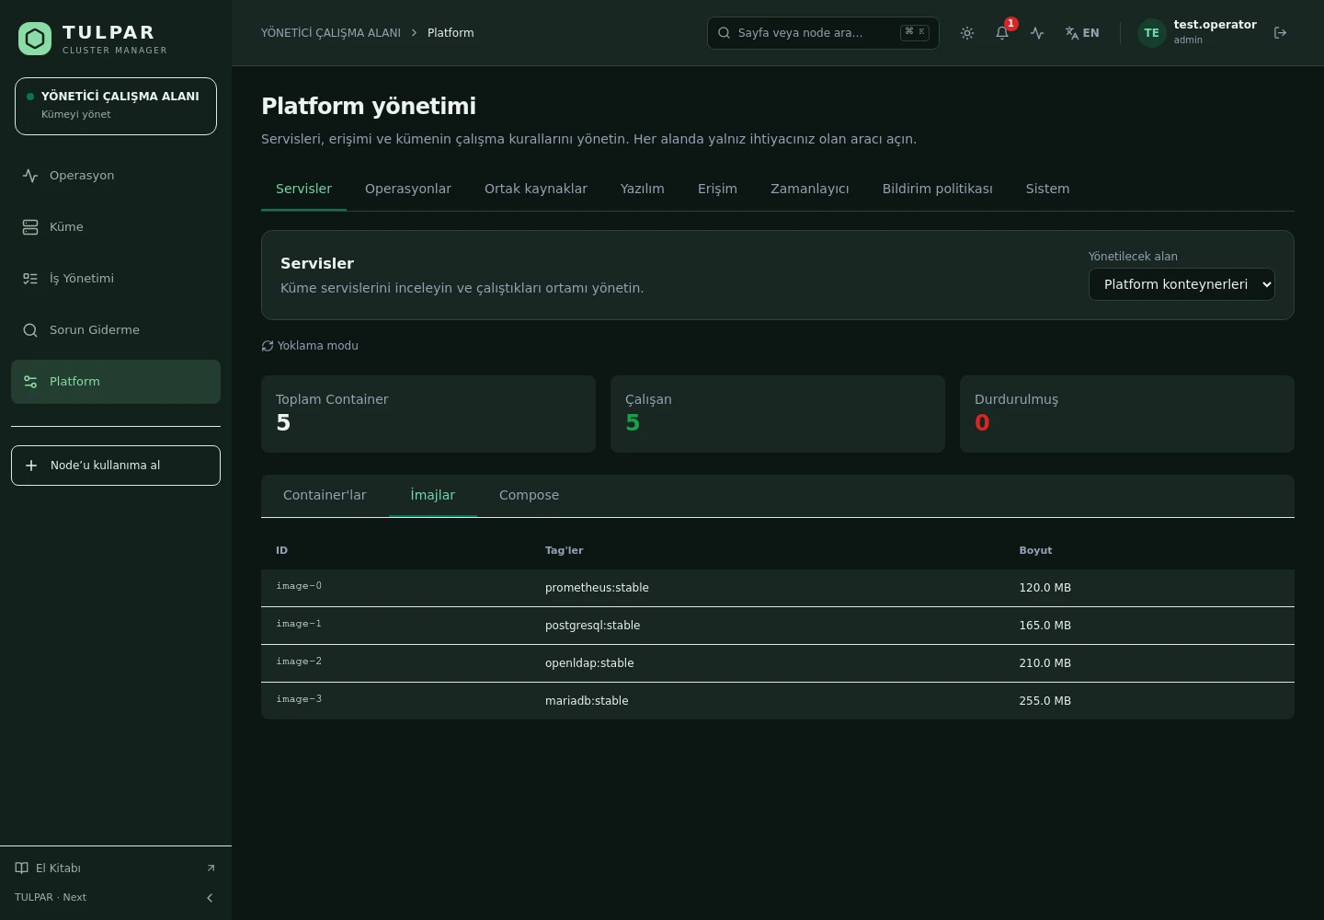Click the prometheus:stable tag

(597, 588)
